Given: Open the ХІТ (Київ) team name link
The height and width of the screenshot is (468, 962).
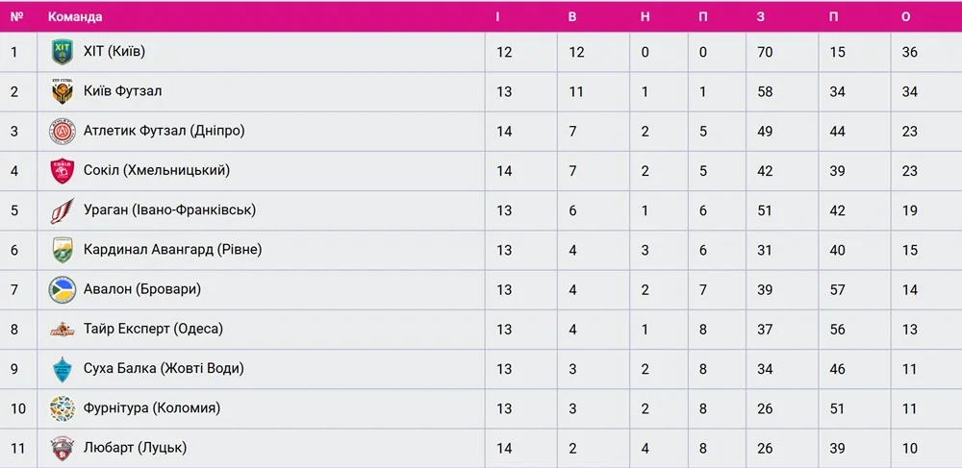Looking at the screenshot, I should [114, 52].
